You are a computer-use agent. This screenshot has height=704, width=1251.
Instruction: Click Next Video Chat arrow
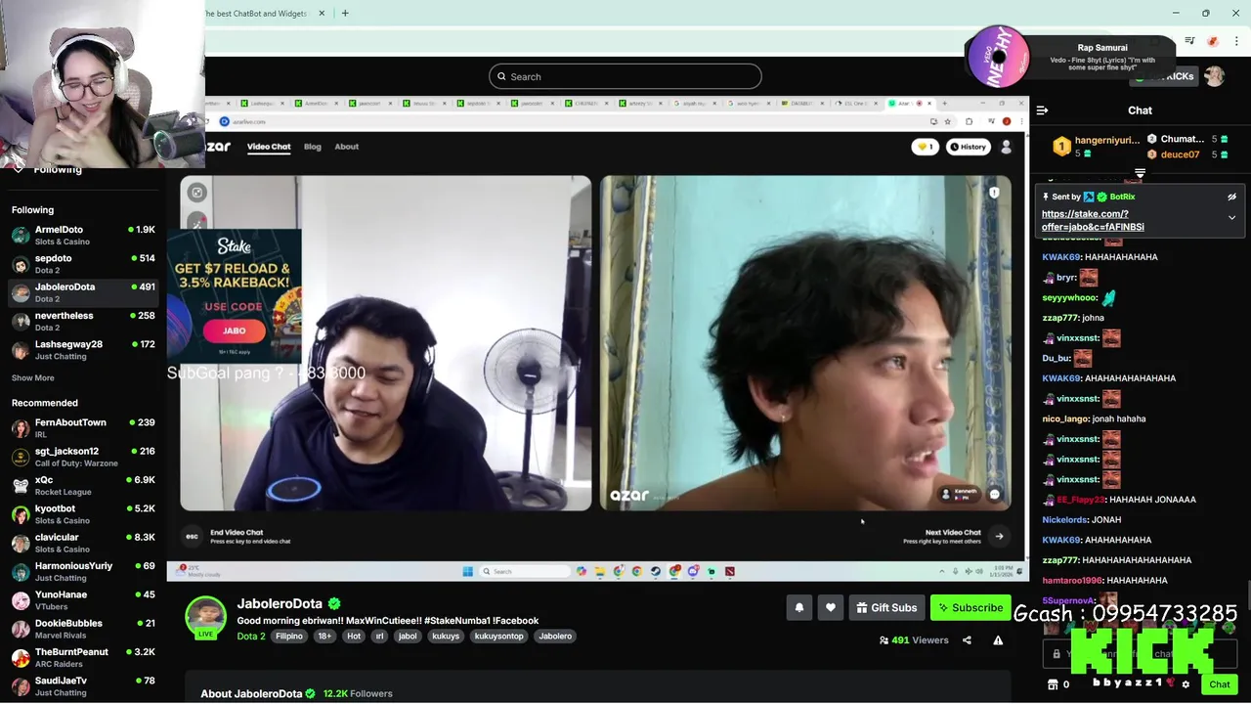coord(999,536)
